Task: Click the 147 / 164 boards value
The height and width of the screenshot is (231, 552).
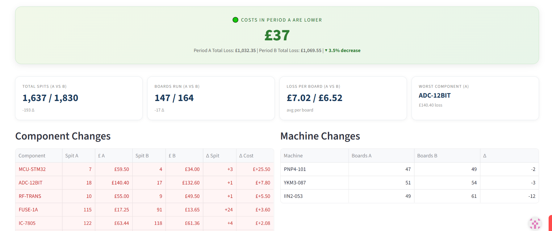Action: coord(174,98)
